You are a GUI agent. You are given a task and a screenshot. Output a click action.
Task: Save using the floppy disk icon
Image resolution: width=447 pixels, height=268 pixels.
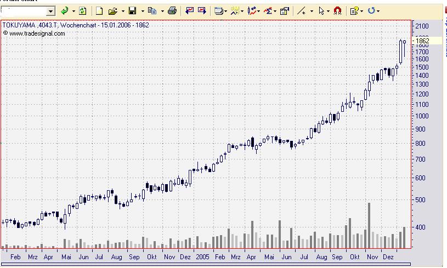coord(132,11)
